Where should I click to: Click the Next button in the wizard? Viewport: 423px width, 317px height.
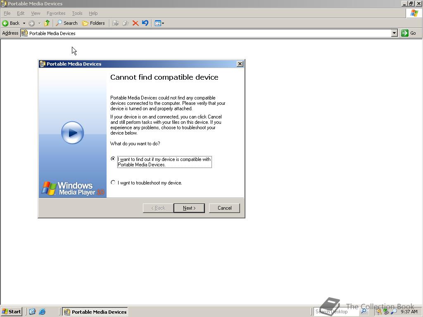[x=189, y=208]
